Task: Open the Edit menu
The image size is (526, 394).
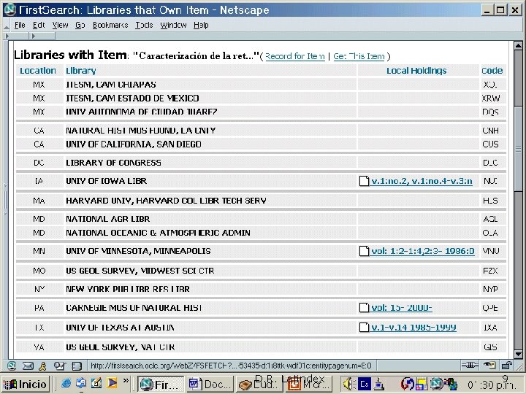Action: [39, 25]
